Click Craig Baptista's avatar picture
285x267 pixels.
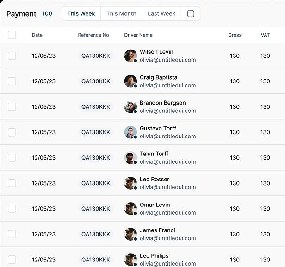pyautogui.click(x=130, y=81)
